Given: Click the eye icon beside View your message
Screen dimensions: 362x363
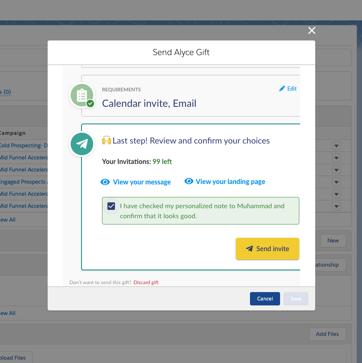Looking at the screenshot, I should 105,182.
